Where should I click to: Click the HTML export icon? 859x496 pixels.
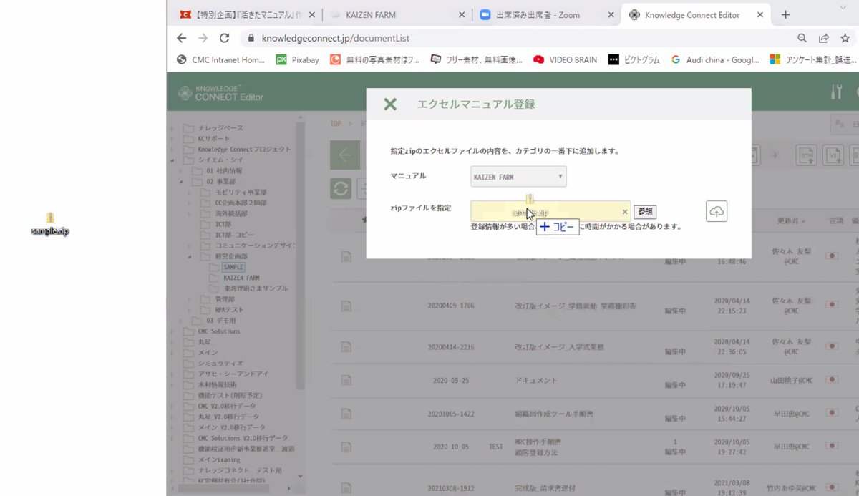[807, 155]
